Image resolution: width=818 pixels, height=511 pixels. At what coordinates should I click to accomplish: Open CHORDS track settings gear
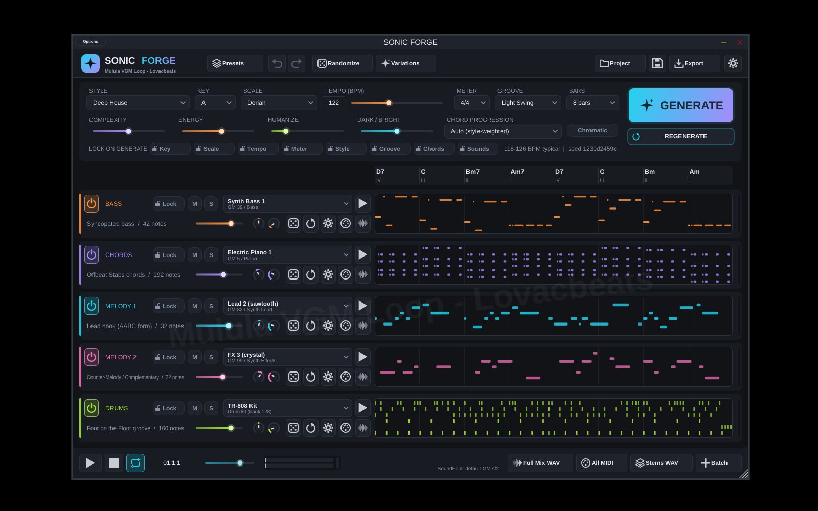click(328, 274)
